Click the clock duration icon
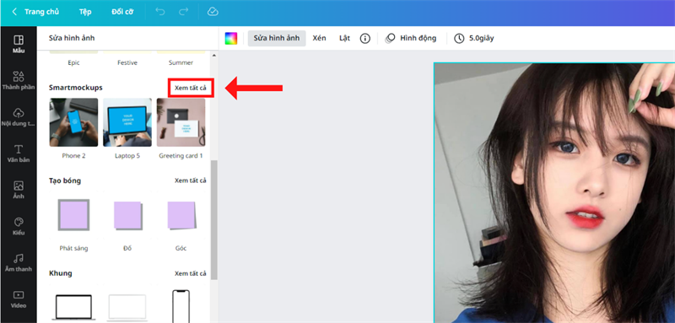675x323 pixels. [459, 38]
